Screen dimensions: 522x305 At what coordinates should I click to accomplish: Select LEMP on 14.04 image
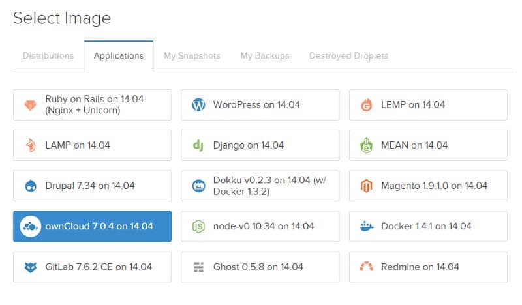[x=428, y=105]
